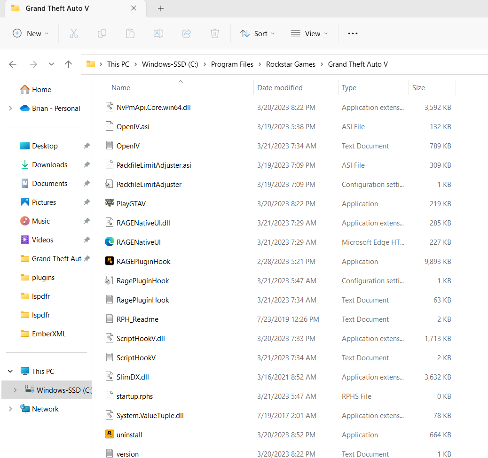488x458 pixels.
Task: Sort files by Date modified column
Action: (280, 88)
